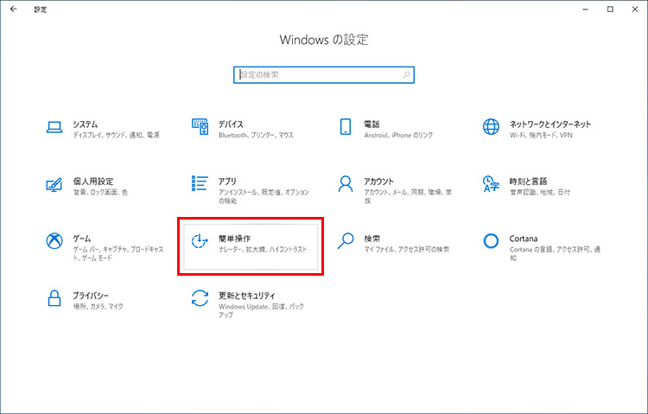Click the システム laptop icon
The width and height of the screenshot is (648, 414).
pyautogui.click(x=54, y=127)
